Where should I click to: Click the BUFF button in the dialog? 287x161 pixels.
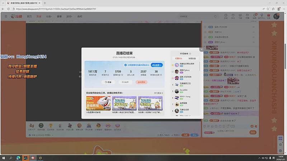pyautogui.click(x=125, y=82)
